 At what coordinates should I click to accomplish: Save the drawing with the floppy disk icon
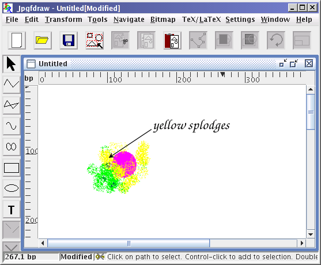tap(69, 40)
